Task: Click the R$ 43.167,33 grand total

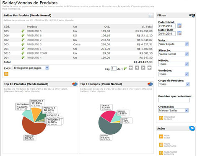Action: click(x=143, y=62)
